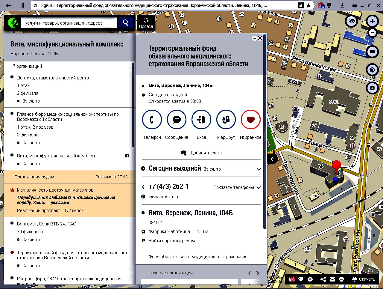The height and width of the screenshot is (289, 383).
Task: Click the lightbulb extension icon
Action: pyautogui.click(x=329, y=5)
